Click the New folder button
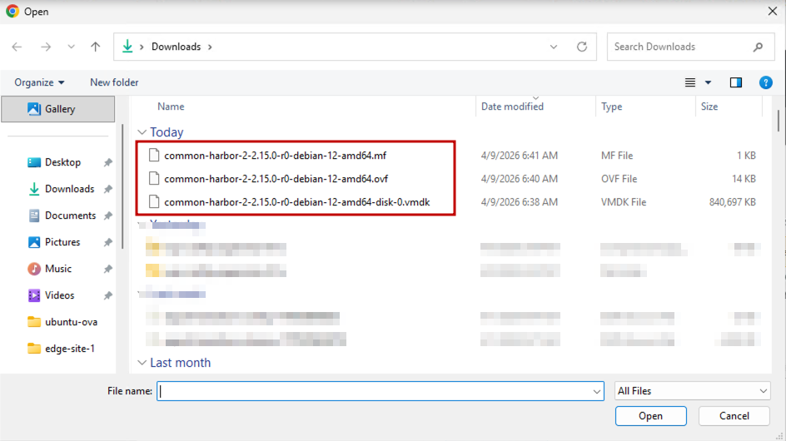Image resolution: width=786 pixels, height=441 pixels. pos(114,82)
